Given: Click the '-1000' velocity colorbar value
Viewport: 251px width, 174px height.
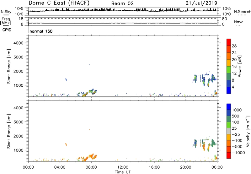Looking at the screenshot, I should click(238, 153).
